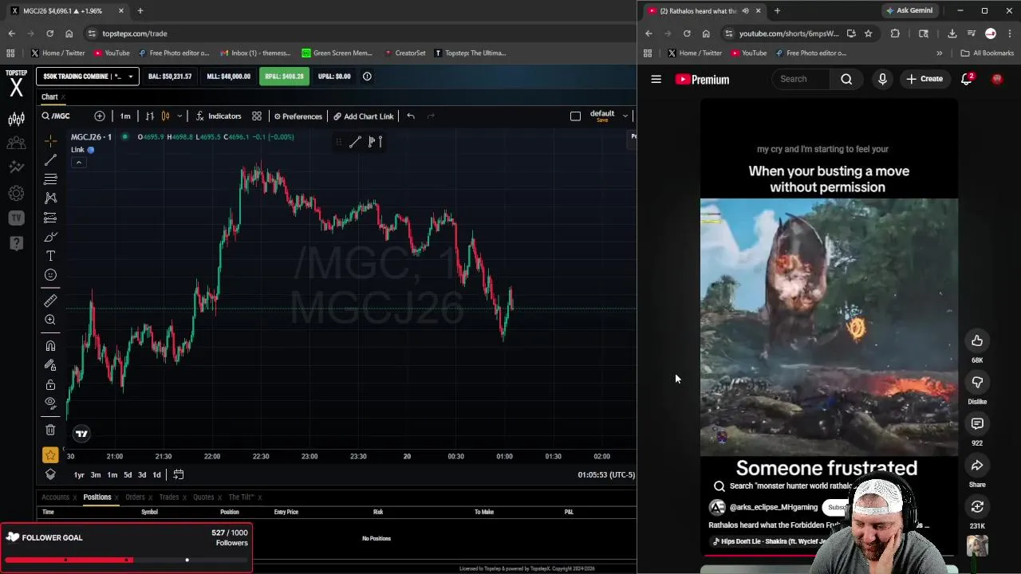
Task: Expand the chart style dropdown arrow
Action: coord(179,116)
